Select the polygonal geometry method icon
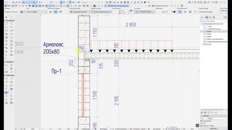 (x=50, y=12)
